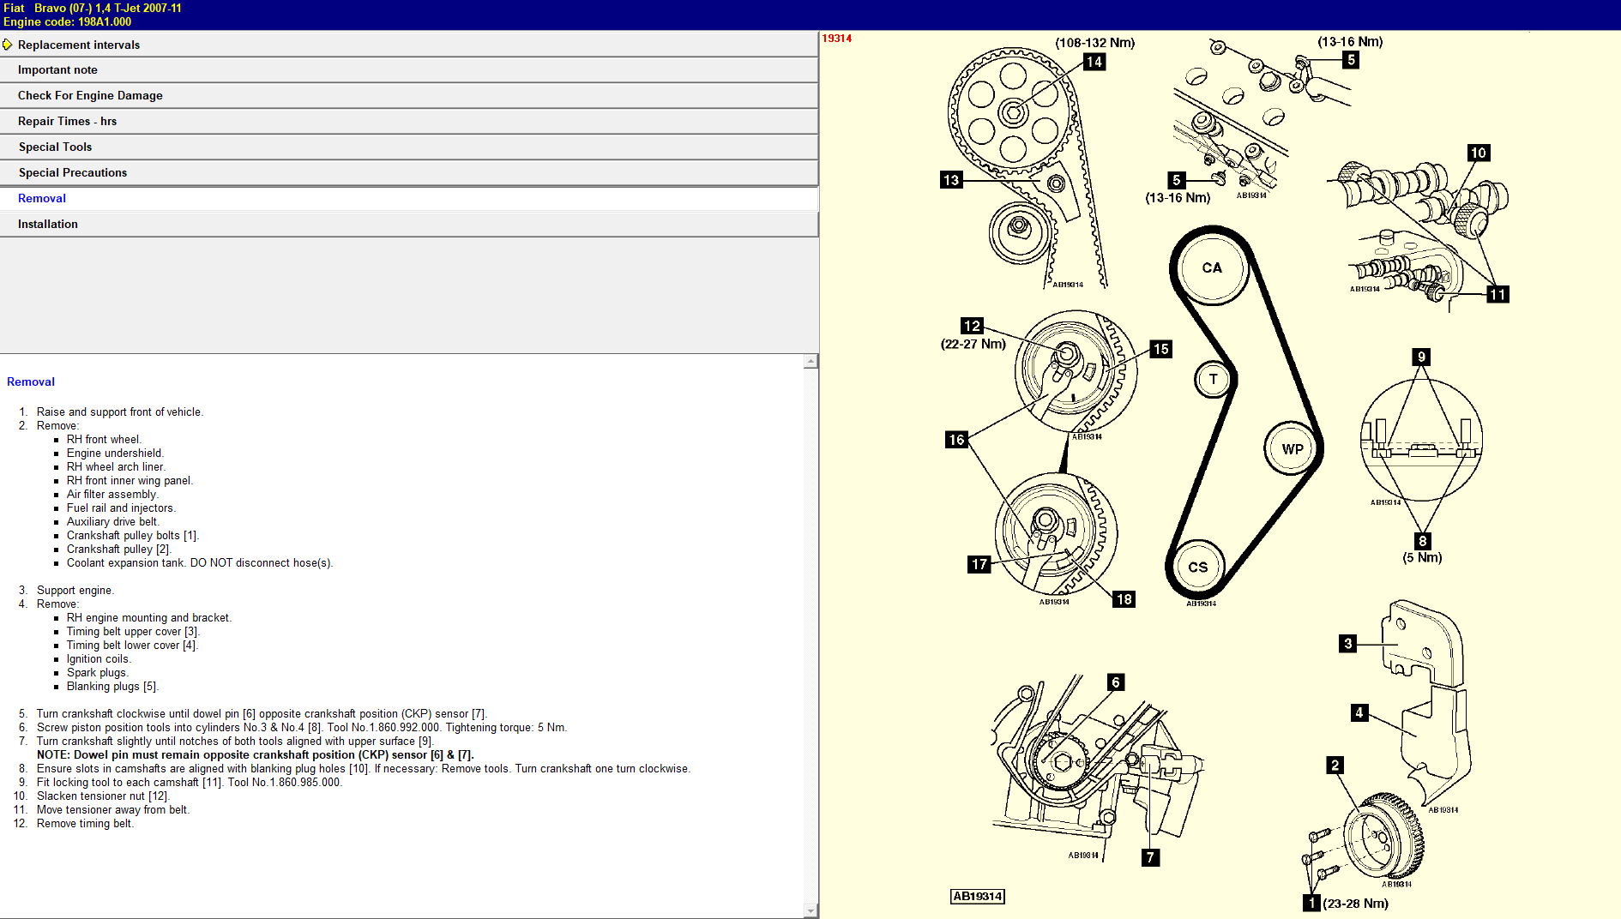
Task: Open the Special Precautions section
Action: pyautogui.click(x=409, y=173)
